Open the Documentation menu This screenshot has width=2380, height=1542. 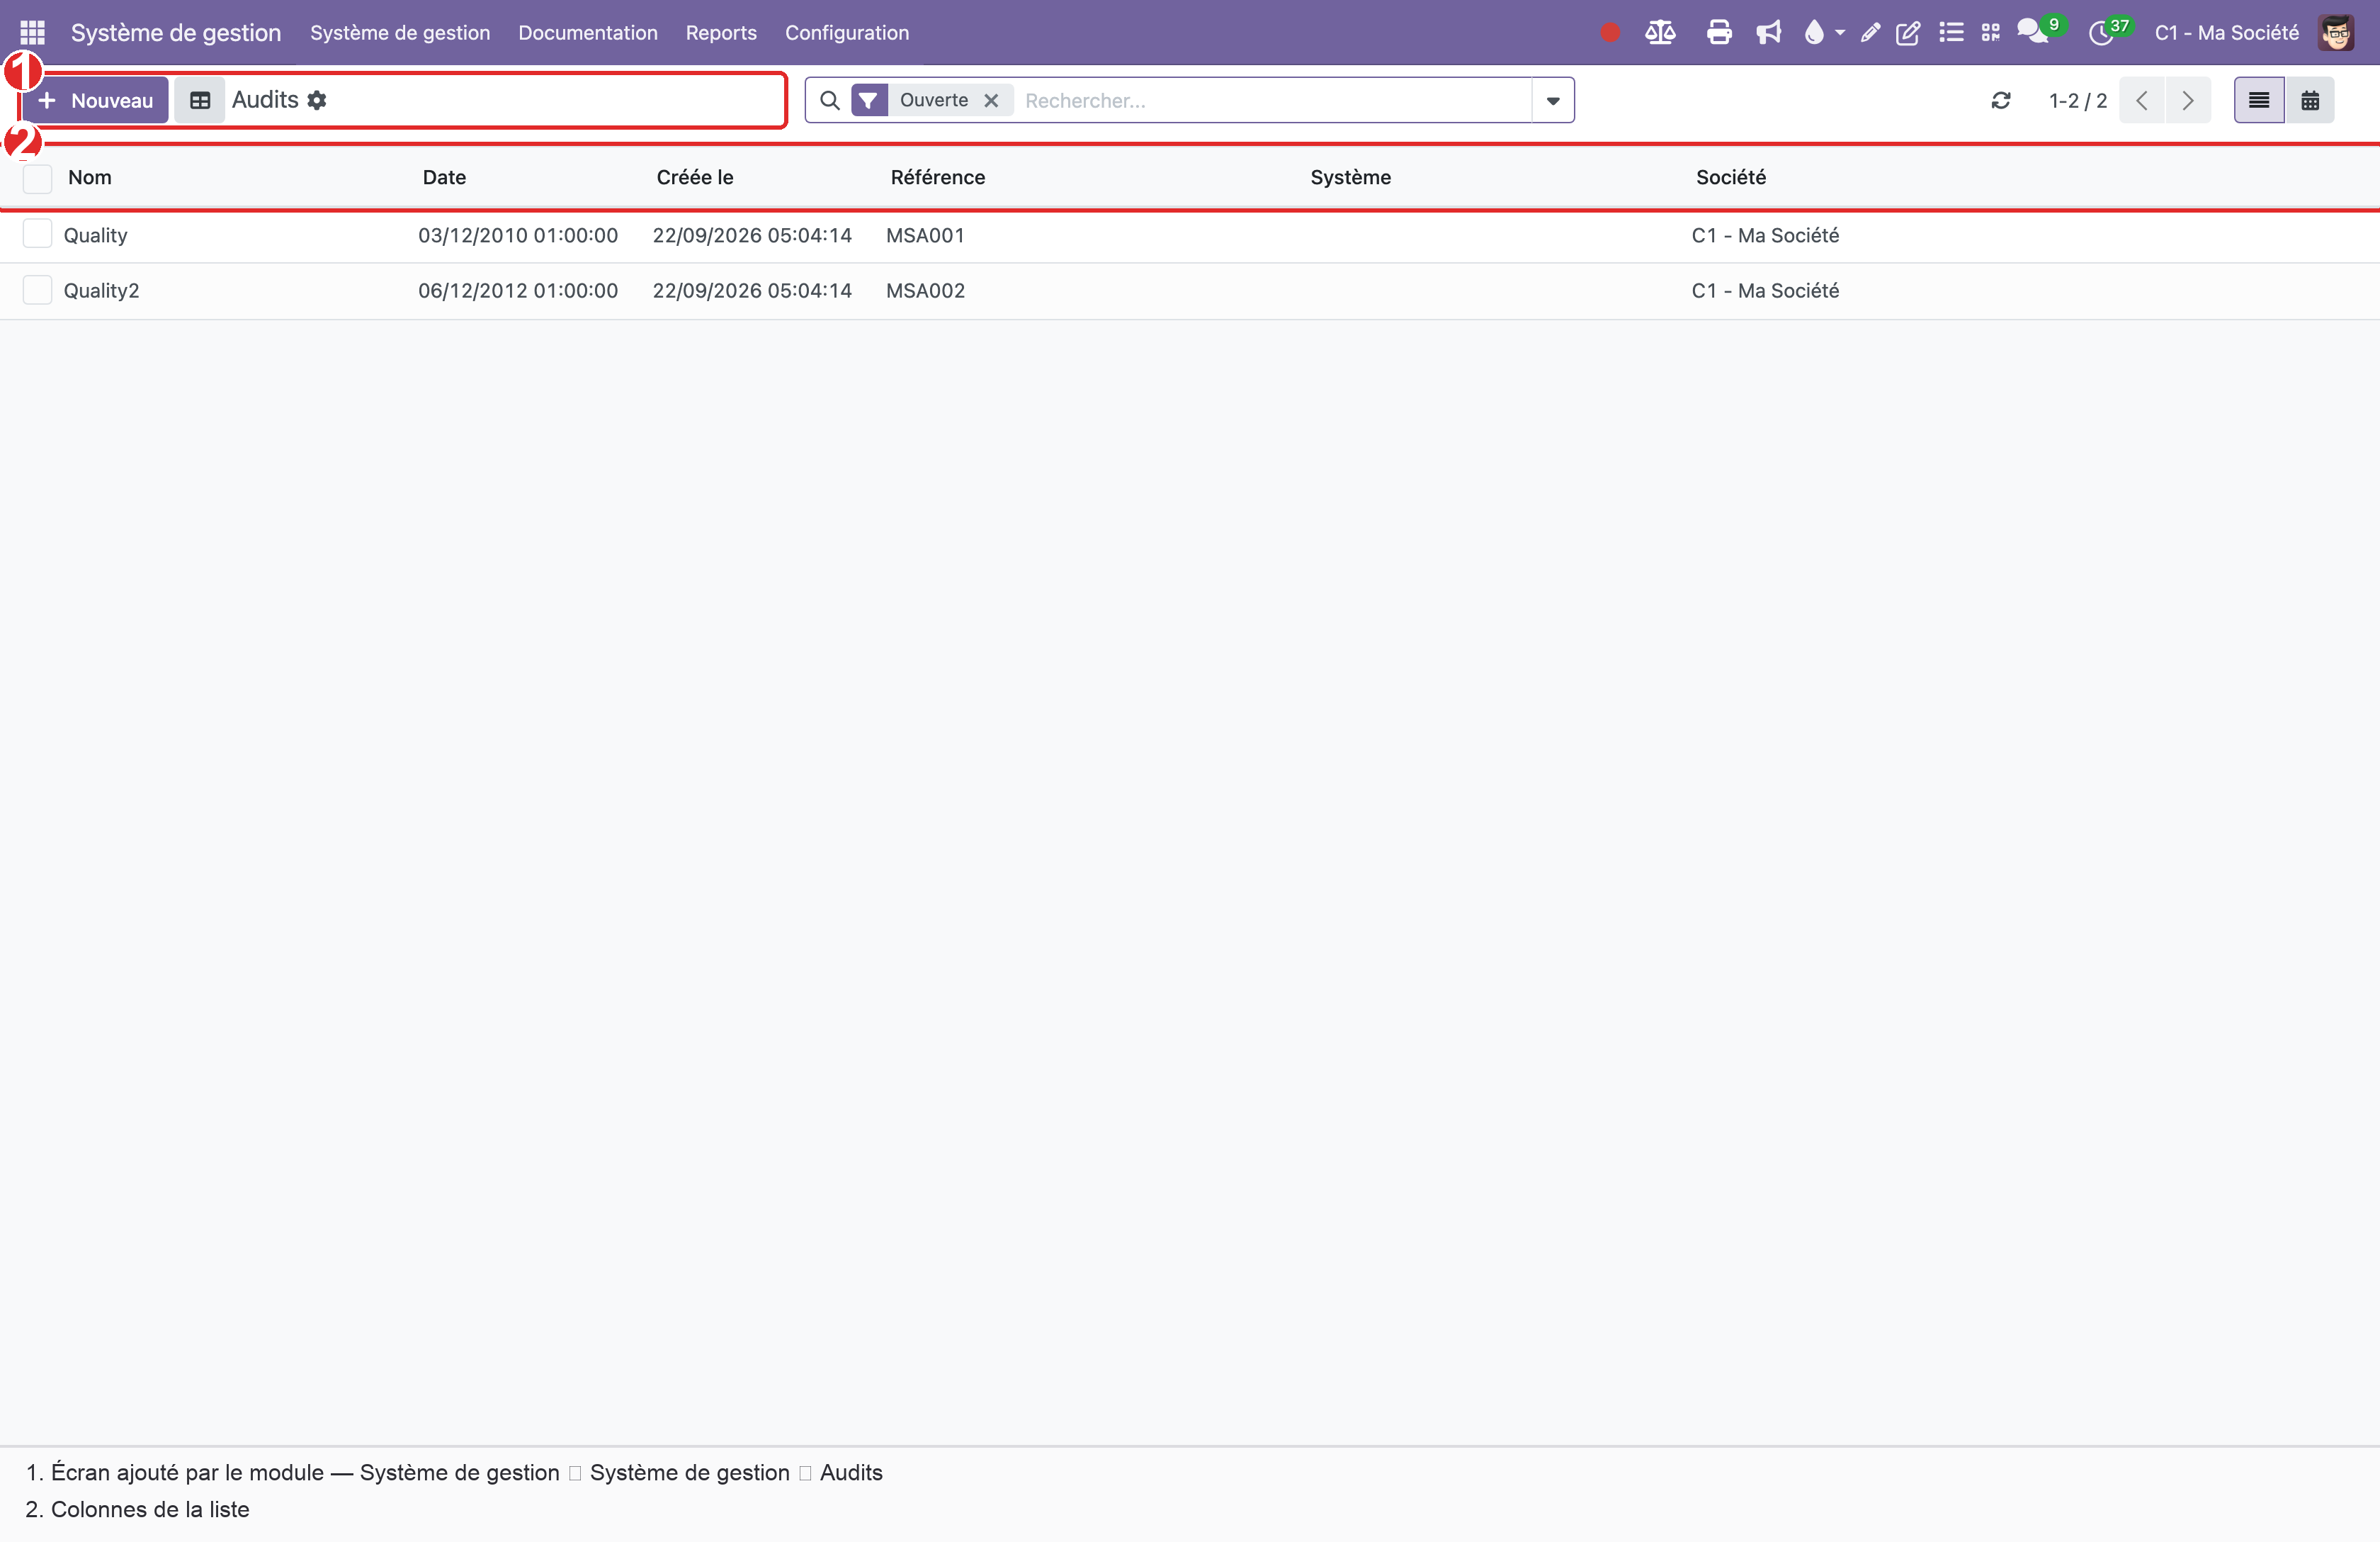[588, 33]
